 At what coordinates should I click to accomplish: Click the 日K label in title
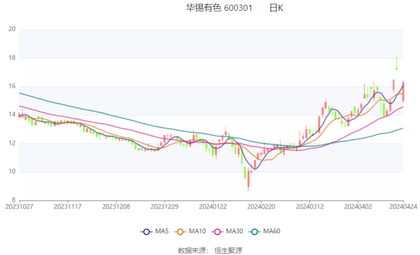click(276, 8)
